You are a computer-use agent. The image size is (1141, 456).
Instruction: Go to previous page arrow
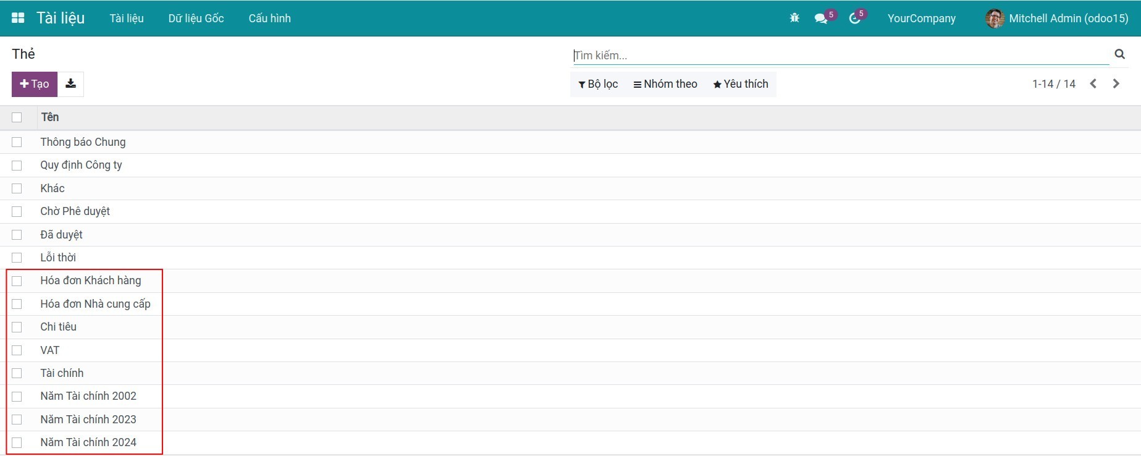1093,84
